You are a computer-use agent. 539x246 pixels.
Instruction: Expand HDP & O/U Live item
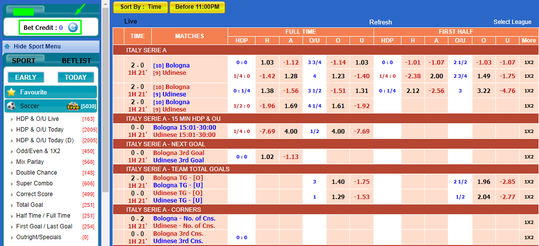point(38,119)
